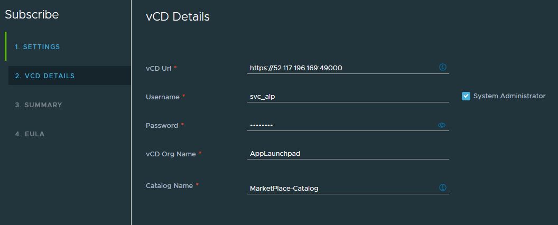Go to the 1. Settings step

coord(38,47)
